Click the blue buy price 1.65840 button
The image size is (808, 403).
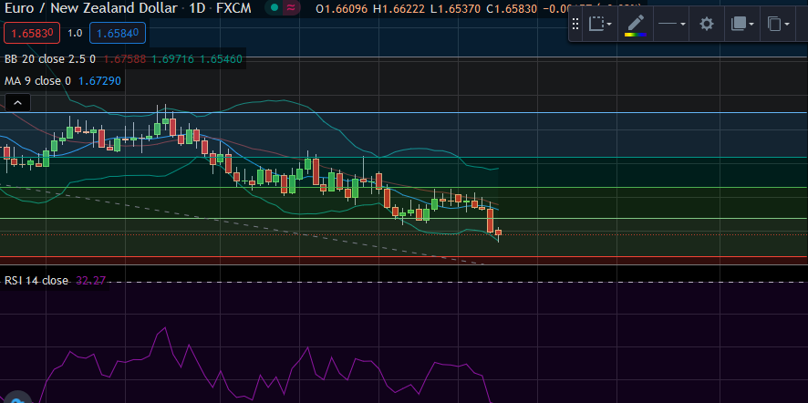coord(119,33)
